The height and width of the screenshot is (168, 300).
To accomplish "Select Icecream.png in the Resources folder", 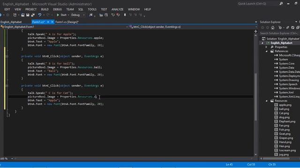I will (287, 150).
